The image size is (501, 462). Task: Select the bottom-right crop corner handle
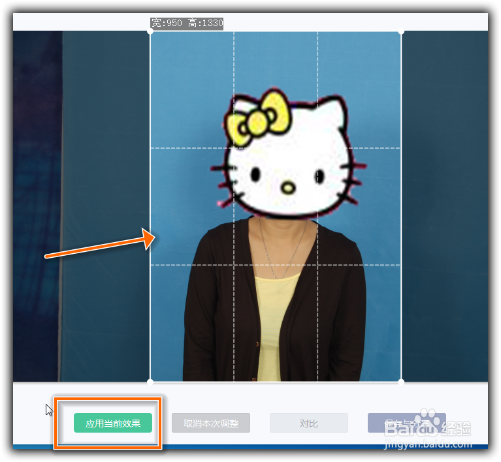[401, 381]
